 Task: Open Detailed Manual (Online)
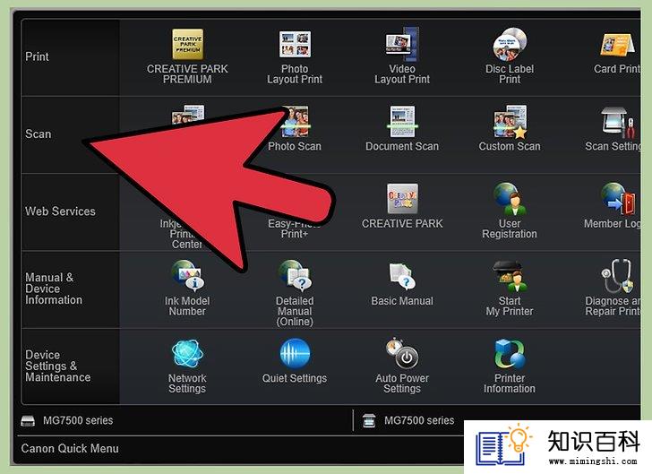coord(295,275)
